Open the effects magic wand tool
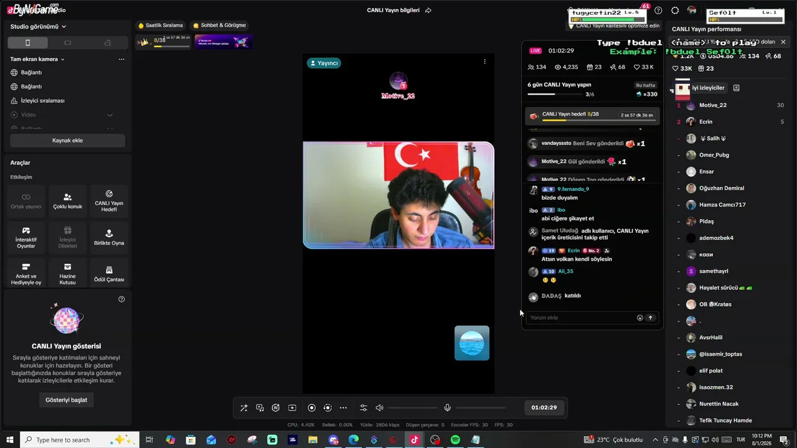Image resolution: width=797 pixels, height=448 pixels. pos(244,408)
